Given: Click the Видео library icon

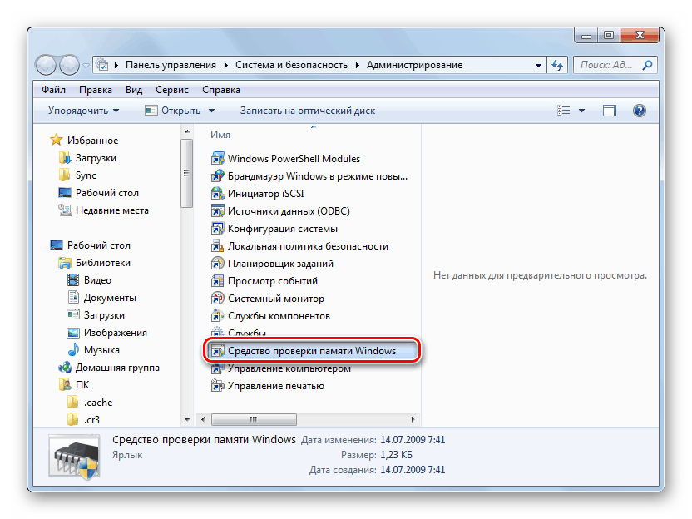Looking at the screenshot, I should [x=73, y=279].
